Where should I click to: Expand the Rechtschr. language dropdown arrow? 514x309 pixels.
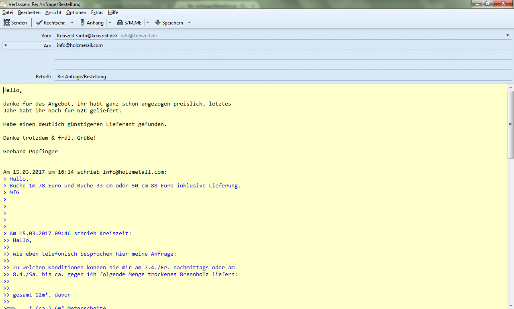coord(72,23)
